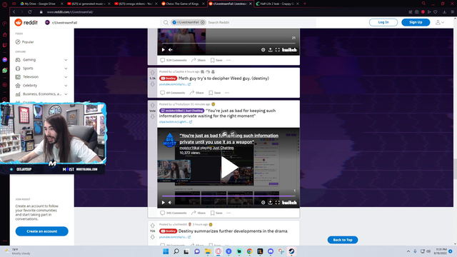Open the Meth guy try's to decipher post title

224,78
